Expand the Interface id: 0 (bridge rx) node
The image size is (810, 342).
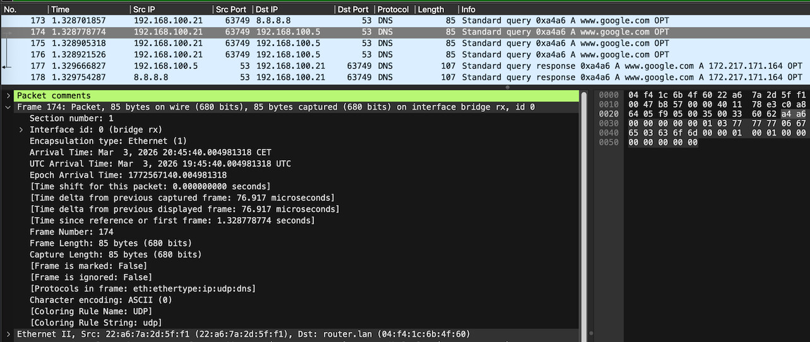tap(21, 129)
